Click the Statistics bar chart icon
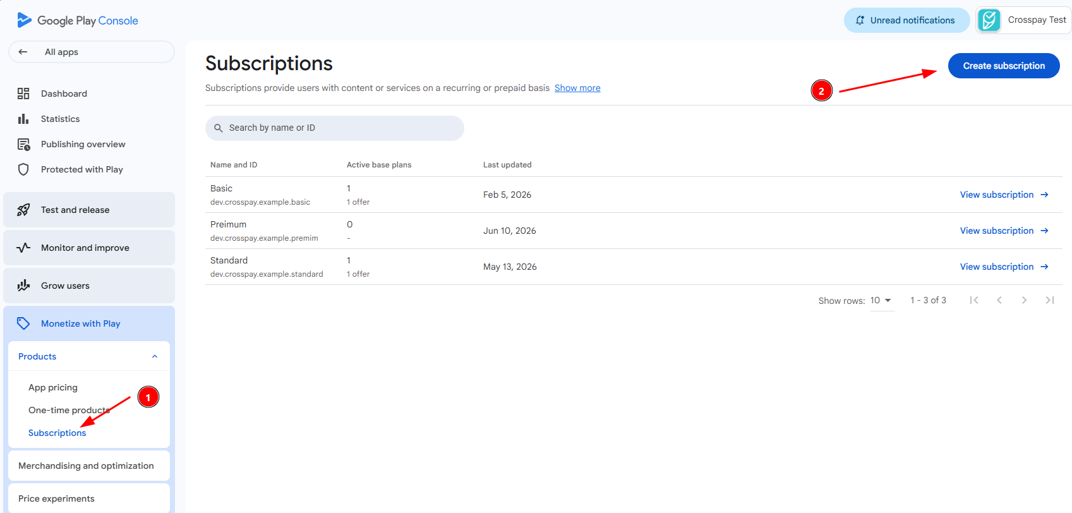The height and width of the screenshot is (513, 1072). [x=23, y=119]
